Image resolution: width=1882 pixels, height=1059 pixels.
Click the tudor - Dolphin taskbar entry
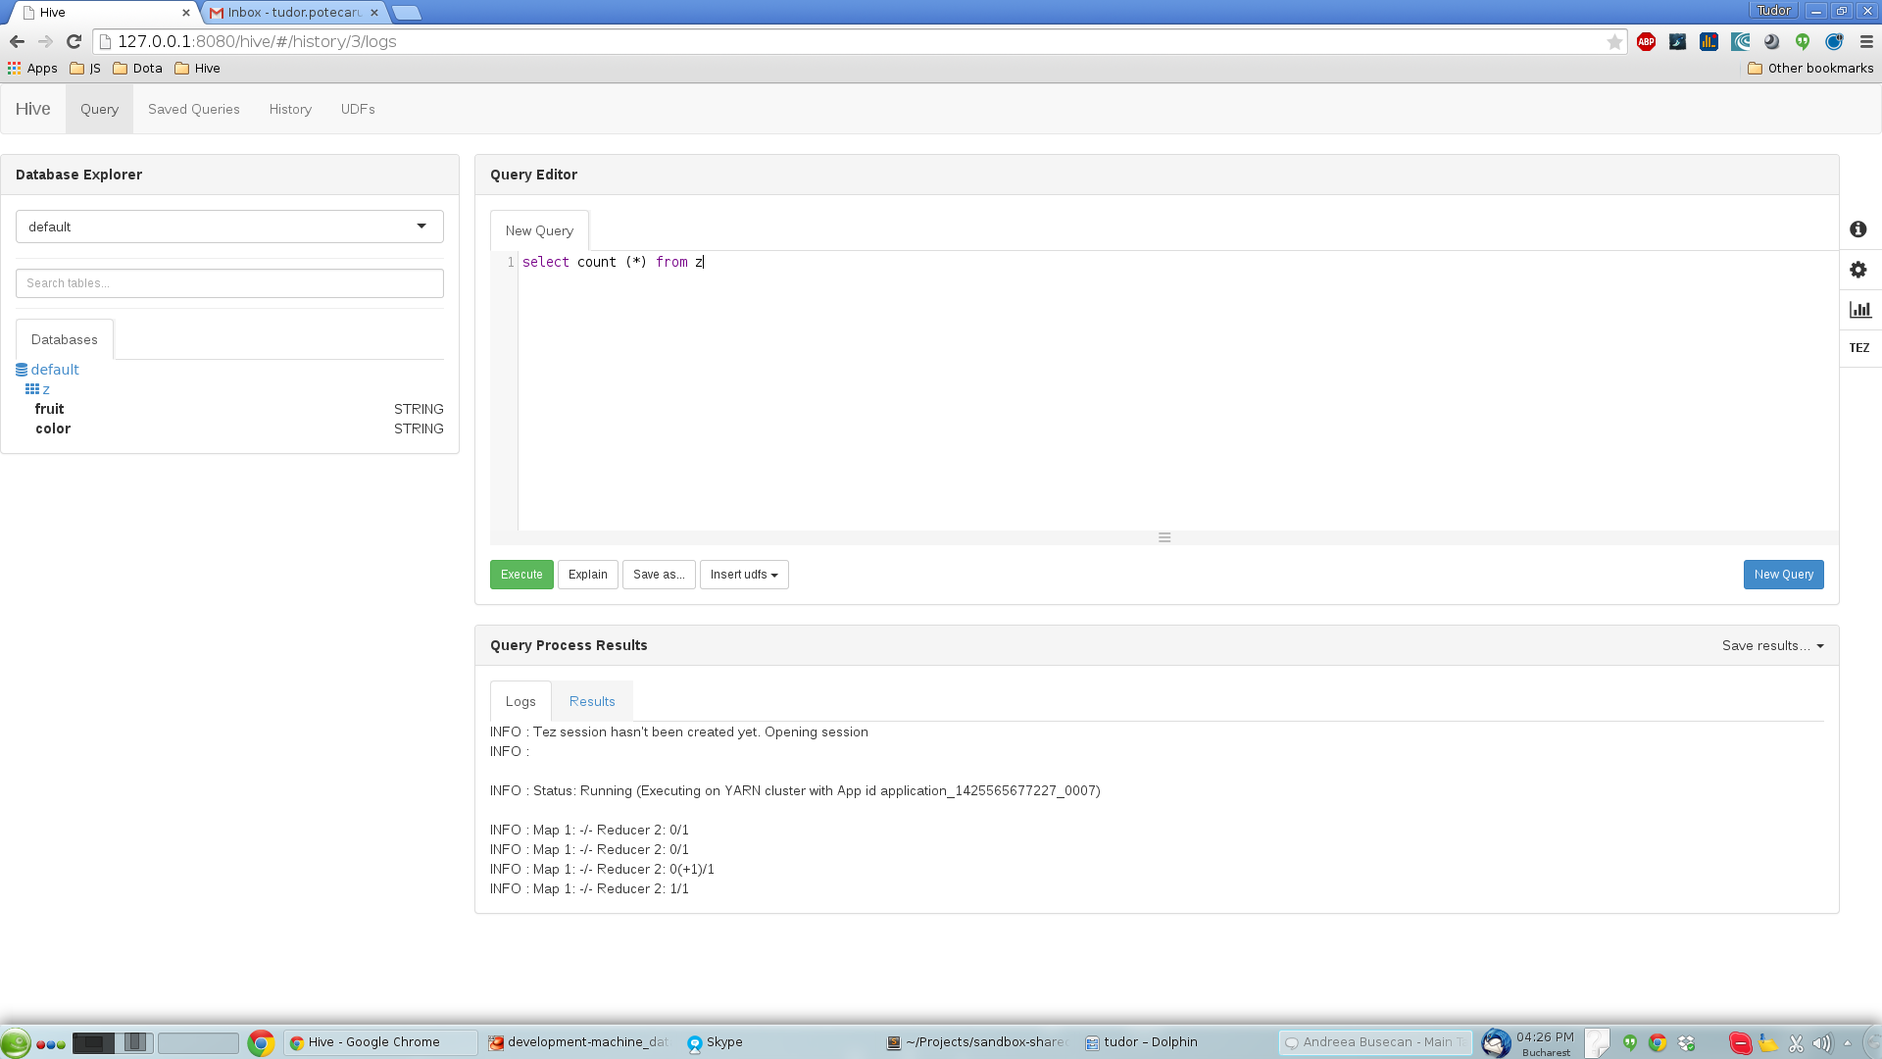coord(1142,1042)
